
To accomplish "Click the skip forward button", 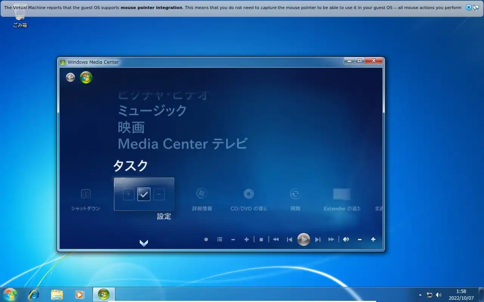I will pyautogui.click(x=318, y=239).
